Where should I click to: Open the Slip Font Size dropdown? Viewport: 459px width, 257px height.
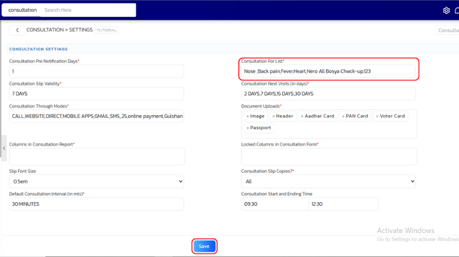97,182
